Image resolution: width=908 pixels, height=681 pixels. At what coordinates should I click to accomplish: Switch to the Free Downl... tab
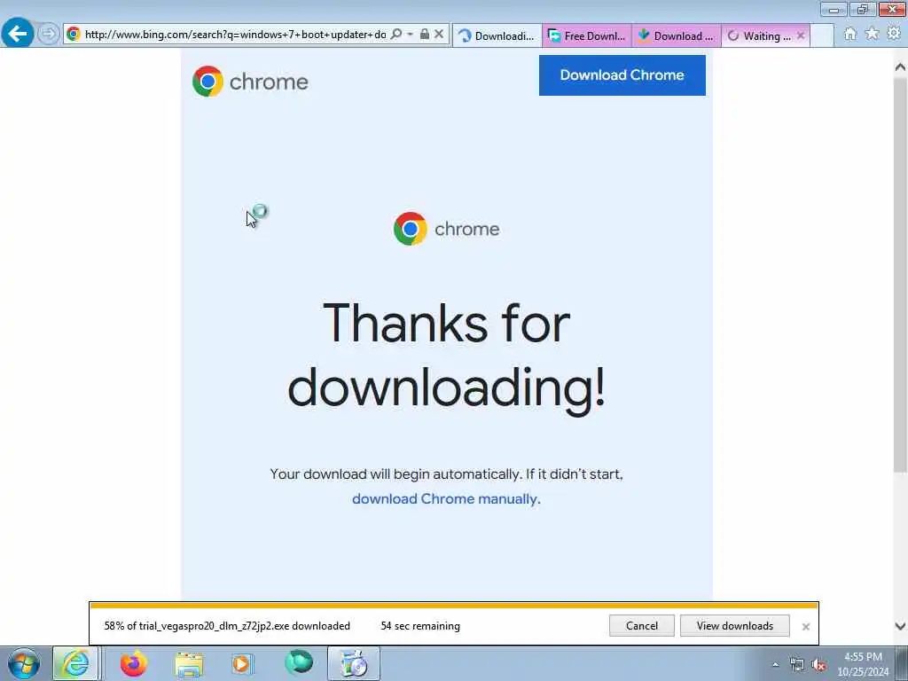point(587,35)
